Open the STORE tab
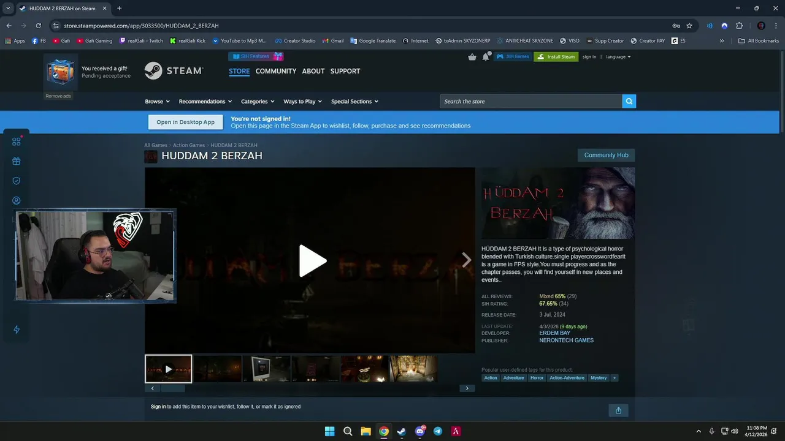Image resolution: width=785 pixels, height=441 pixels. [239, 71]
